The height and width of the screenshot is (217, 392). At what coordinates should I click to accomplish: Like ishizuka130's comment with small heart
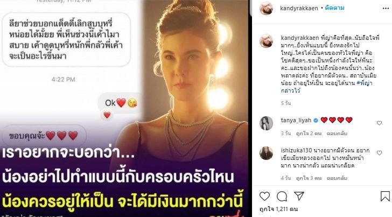tap(379, 152)
